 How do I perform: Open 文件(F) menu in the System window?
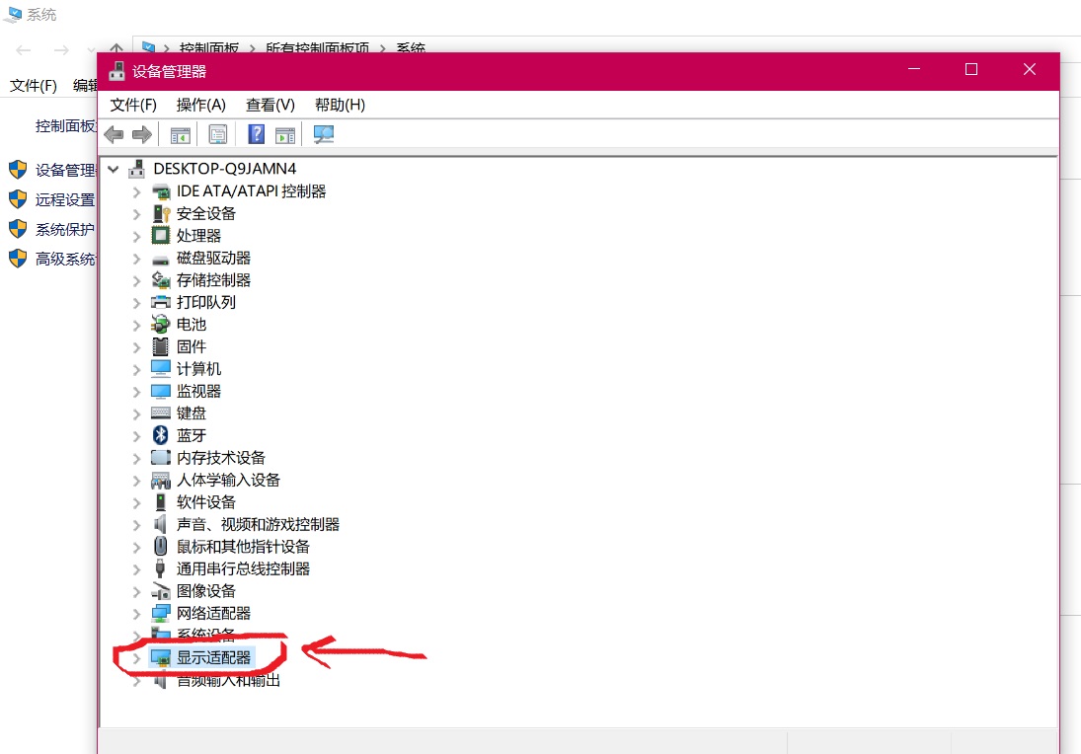pos(34,86)
